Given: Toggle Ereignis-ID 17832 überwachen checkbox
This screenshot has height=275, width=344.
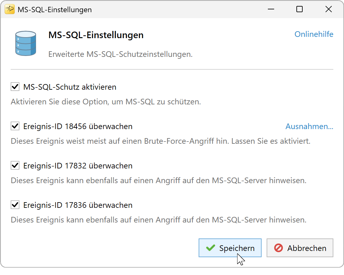Looking at the screenshot, I should [x=15, y=166].
